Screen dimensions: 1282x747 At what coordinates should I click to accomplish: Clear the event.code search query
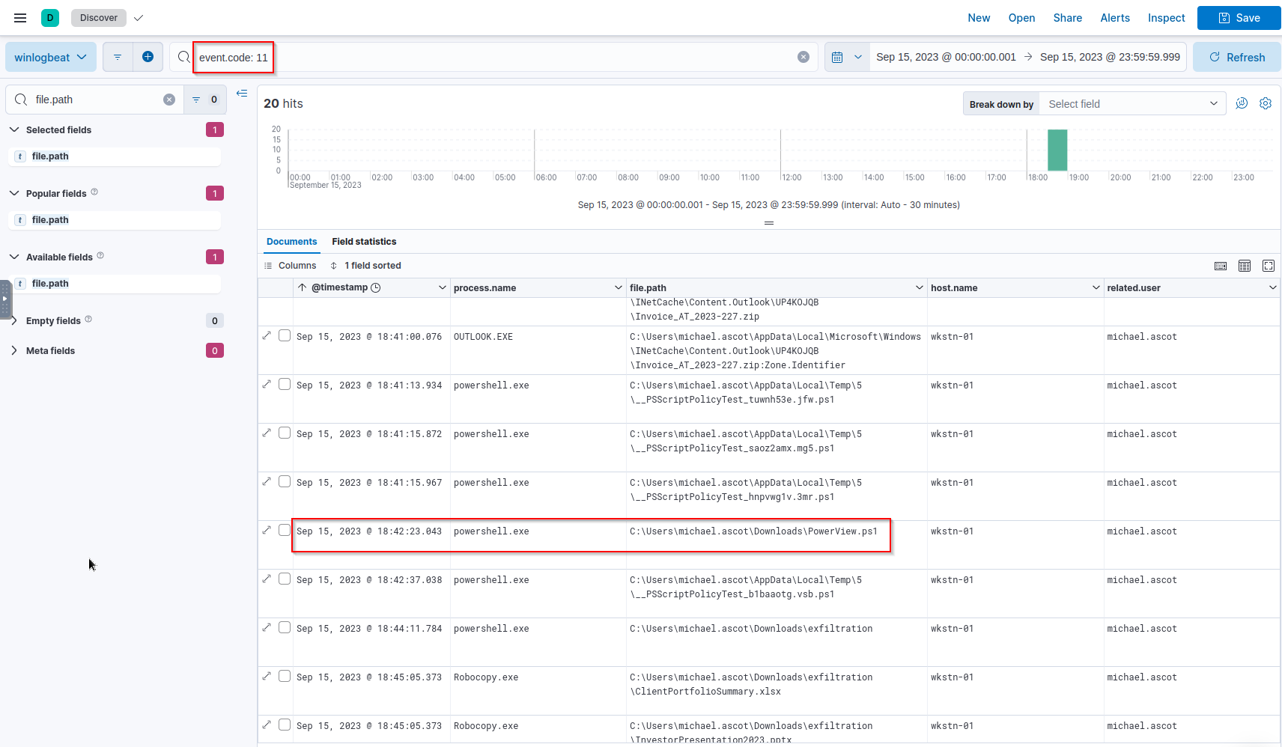point(803,57)
